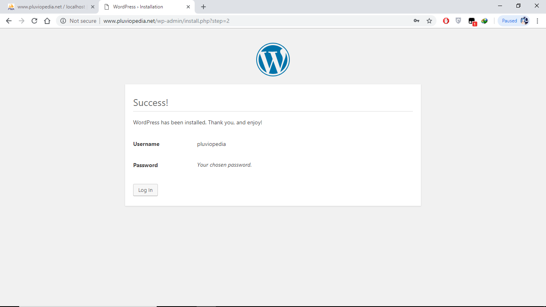The height and width of the screenshot is (307, 546).
Task: Click the Log In button
Action: pos(145,190)
